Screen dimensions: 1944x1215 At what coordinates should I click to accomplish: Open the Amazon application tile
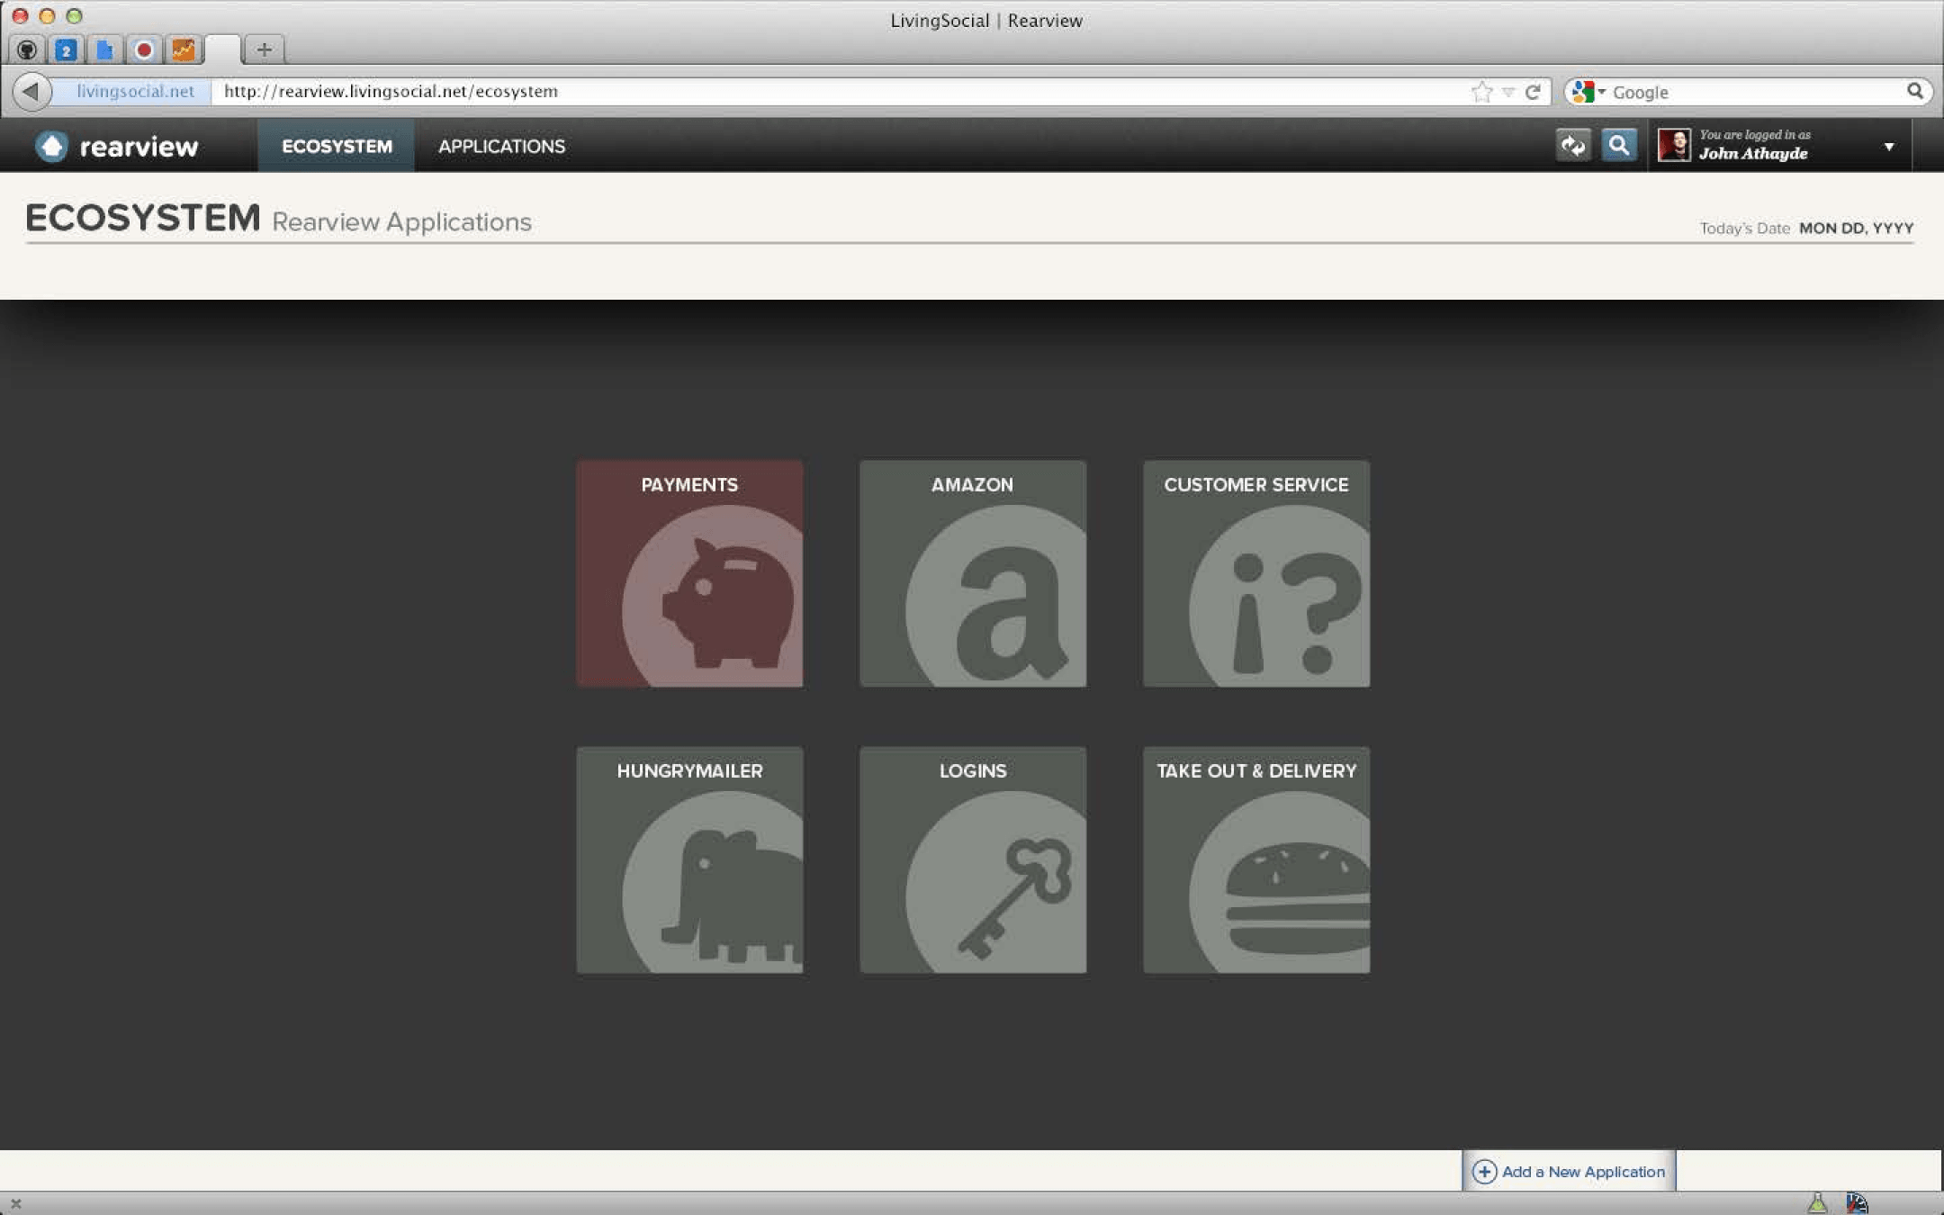tap(973, 573)
